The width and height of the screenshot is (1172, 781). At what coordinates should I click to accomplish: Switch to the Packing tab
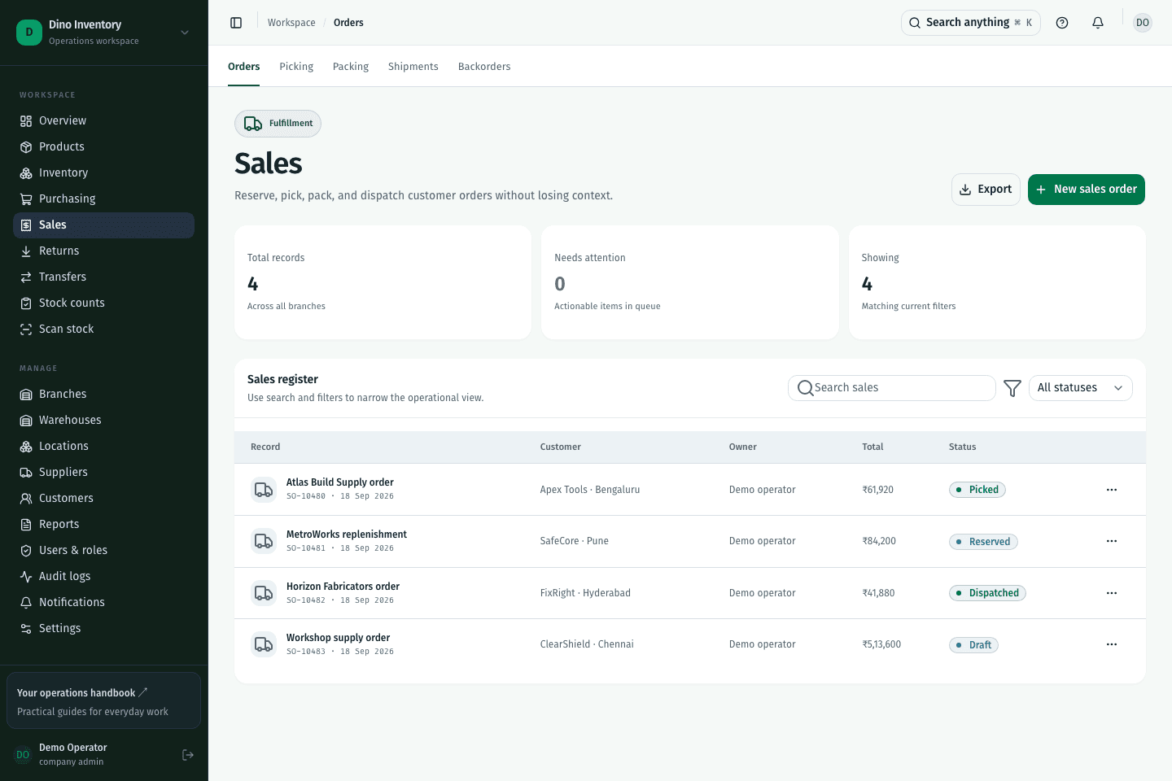point(351,67)
